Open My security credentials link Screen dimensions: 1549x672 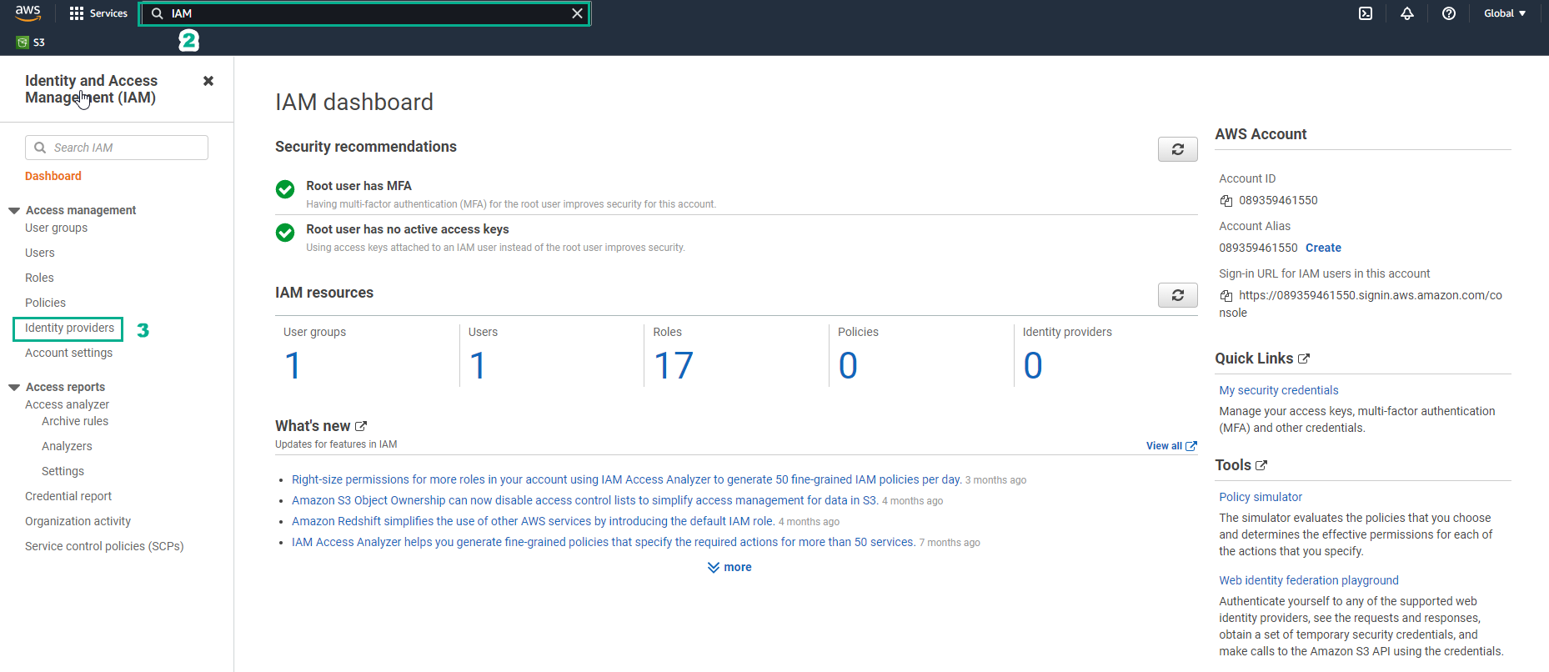[1278, 390]
